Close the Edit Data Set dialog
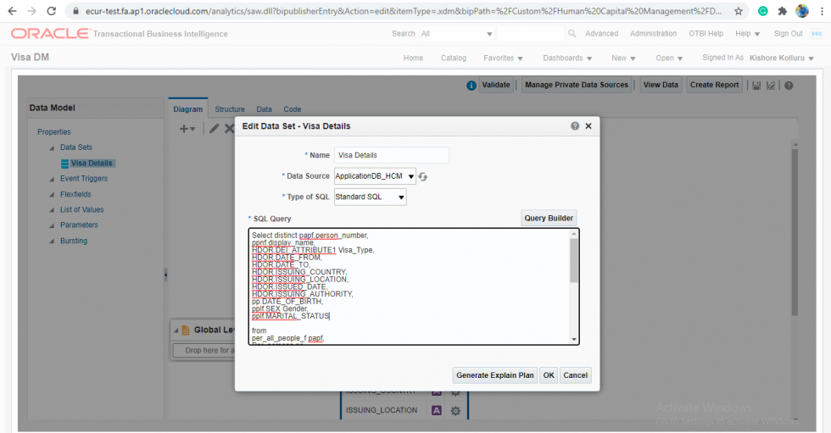Viewport: 831px width, 433px height. [588, 126]
